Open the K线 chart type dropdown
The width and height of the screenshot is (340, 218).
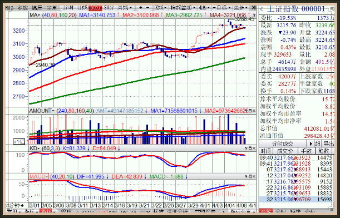point(160,8)
